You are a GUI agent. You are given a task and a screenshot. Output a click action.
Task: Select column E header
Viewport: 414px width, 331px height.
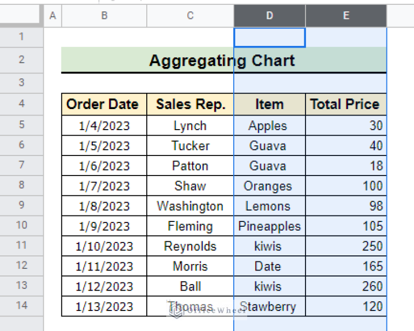[x=346, y=16]
